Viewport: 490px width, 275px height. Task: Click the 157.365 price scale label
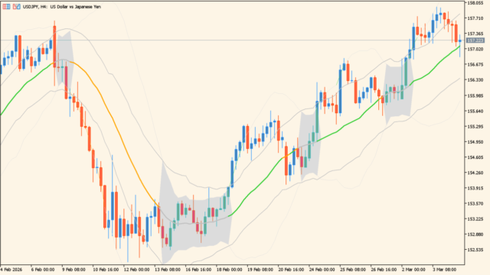475,34
